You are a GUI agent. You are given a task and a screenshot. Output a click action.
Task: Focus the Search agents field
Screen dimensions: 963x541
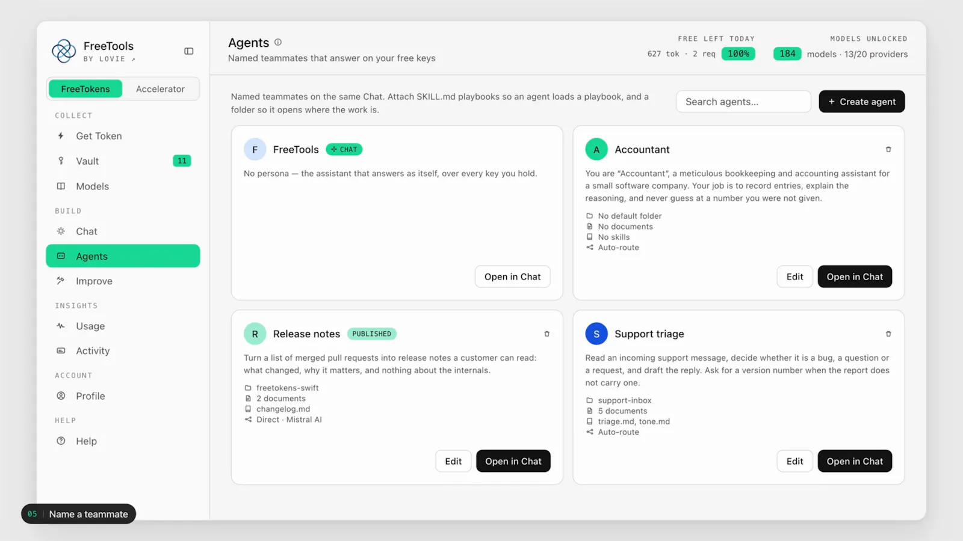point(743,102)
